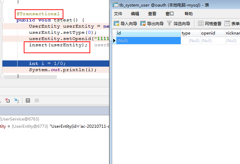Click the evaluate expression calculator icon
This screenshot has width=240, height=164.
28,100
